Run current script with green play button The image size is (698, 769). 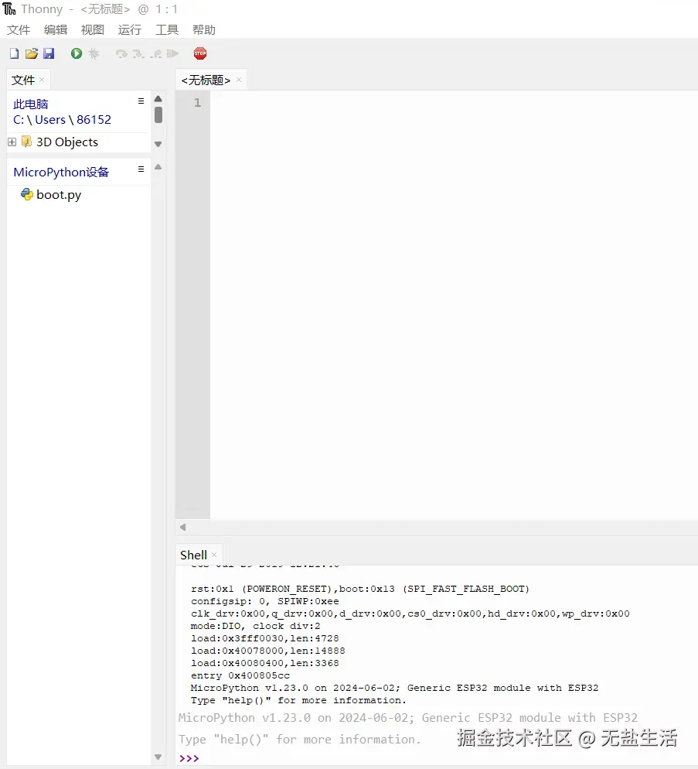click(x=76, y=53)
